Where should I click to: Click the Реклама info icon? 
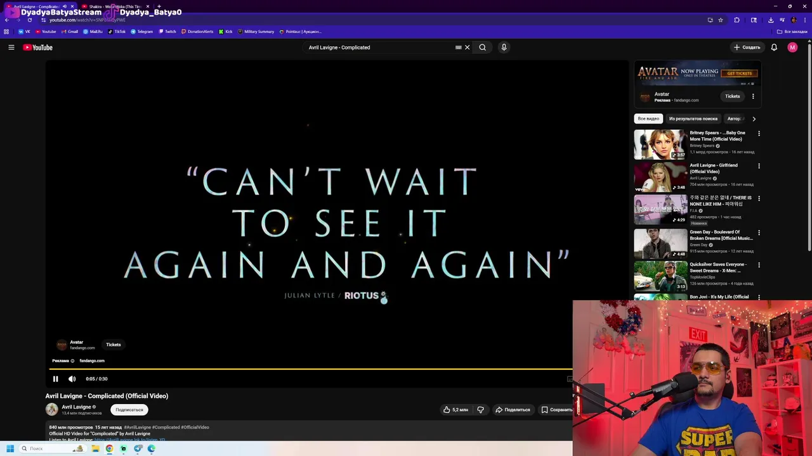point(72,361)
